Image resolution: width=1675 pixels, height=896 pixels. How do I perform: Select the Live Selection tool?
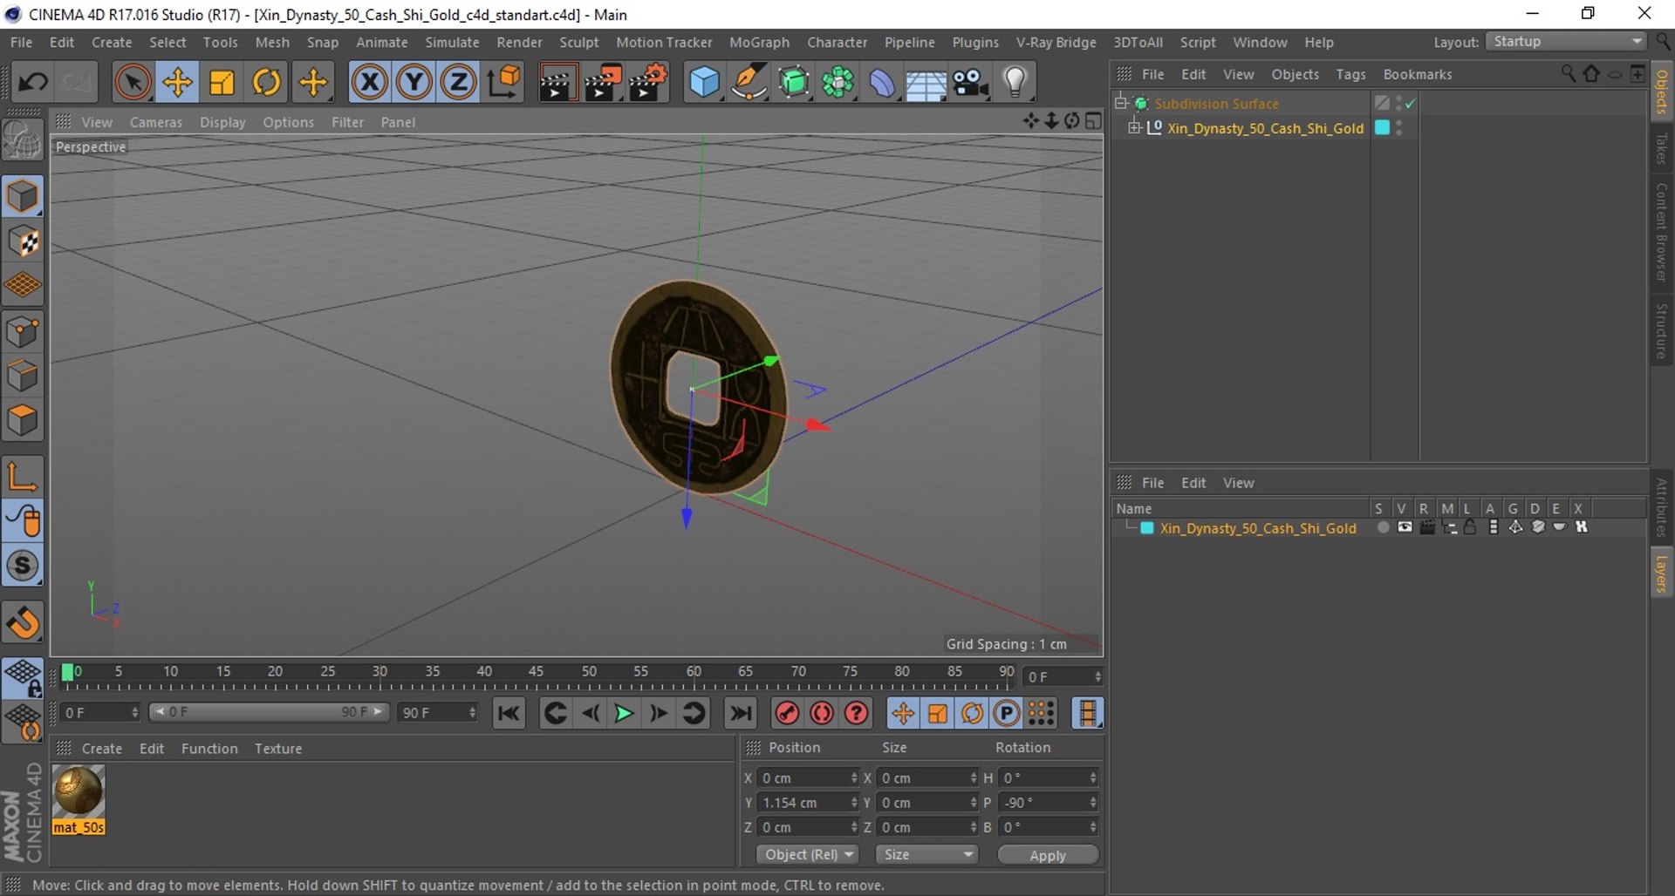pos(133,82)
